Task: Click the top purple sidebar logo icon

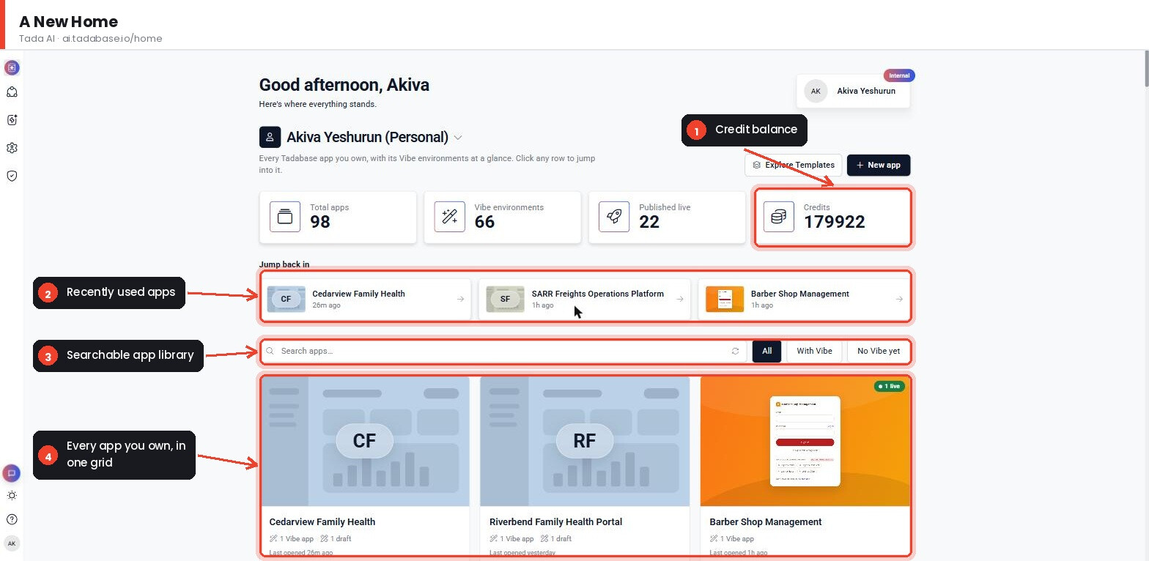Action: [12, 67]
